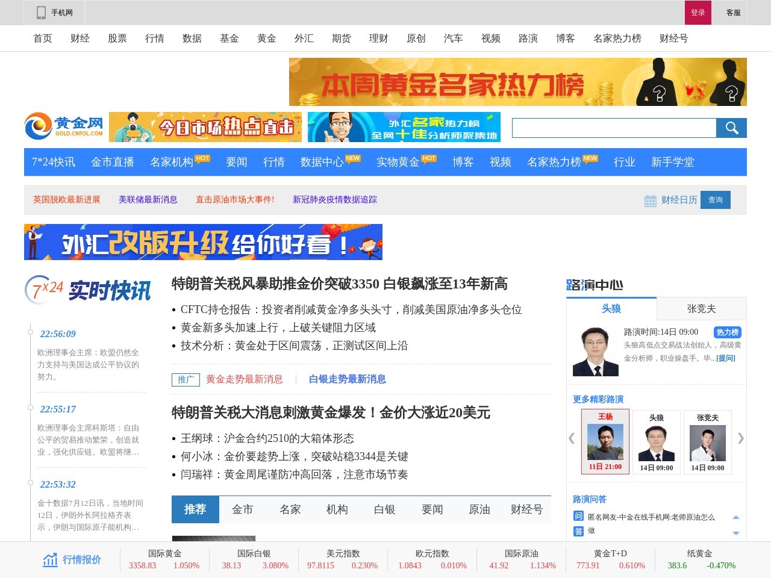Viewport: 771px width, 578px height.
Task: Click the 热力榜 badge beside 头狼
Action: coord(727,332)
